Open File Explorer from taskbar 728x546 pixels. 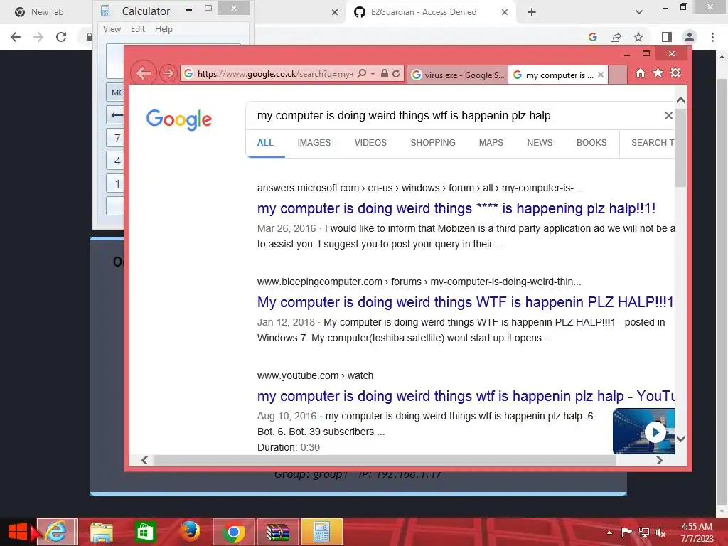tap(101, 532)
